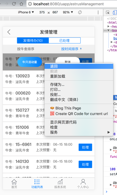117x195 pixels.
Task: Tap the 牛只活动量 blue button
Action: tap(30, 62)
